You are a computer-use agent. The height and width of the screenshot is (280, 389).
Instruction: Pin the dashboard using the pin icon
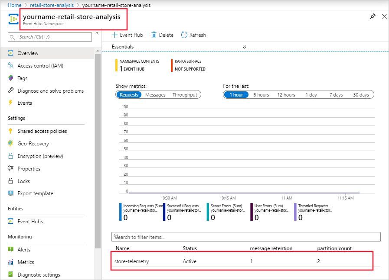click(x=372, y=16)
